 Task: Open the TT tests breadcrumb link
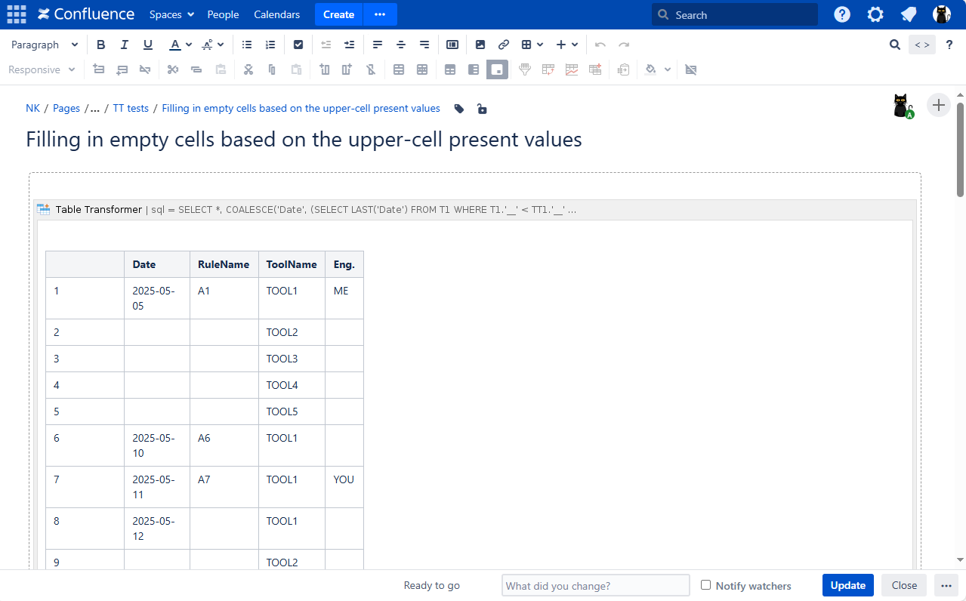click(131, 109)
